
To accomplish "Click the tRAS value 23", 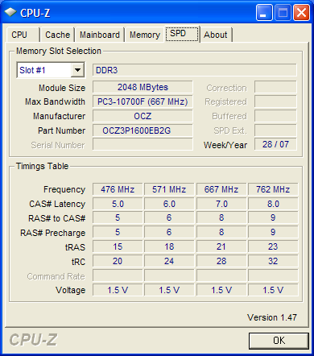I will coord(273,246).
